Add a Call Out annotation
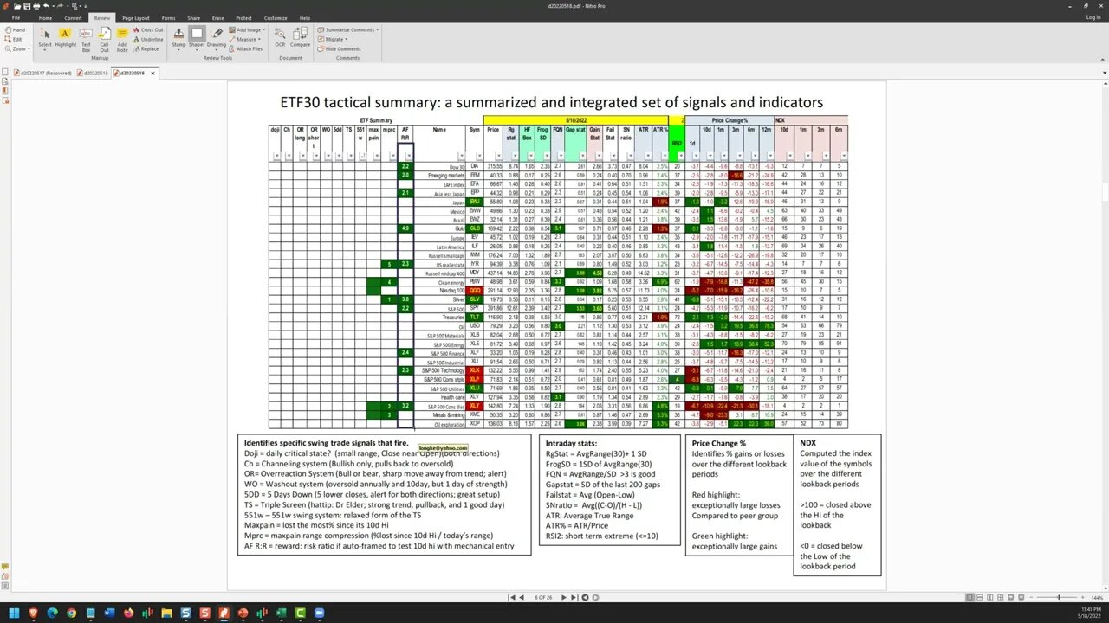Image resolution: width=1109 pixels, height=623 pixels. click(x=104, y=38)
